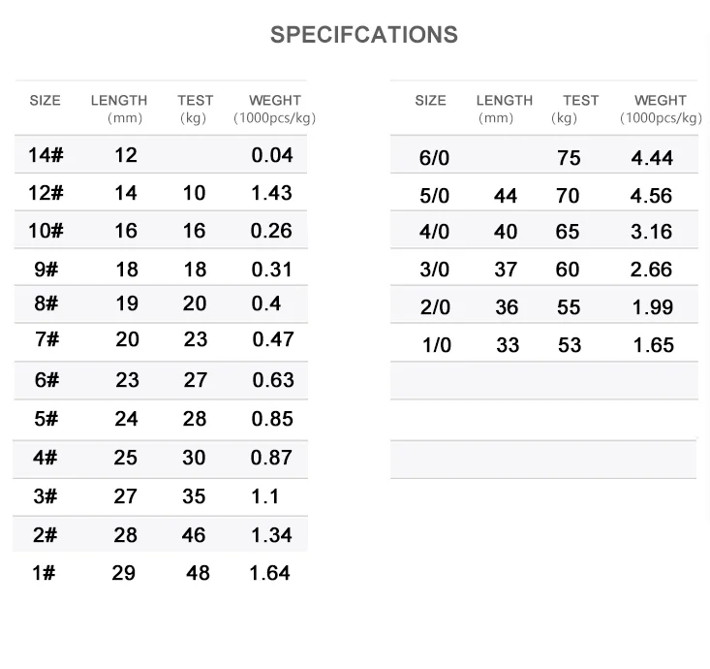Click the 5# size cell
Screen dimensions: 710x669
point(46,419)
